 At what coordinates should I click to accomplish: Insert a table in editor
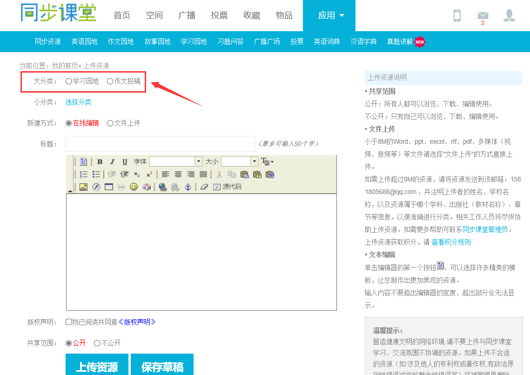(x=109, y=187)
